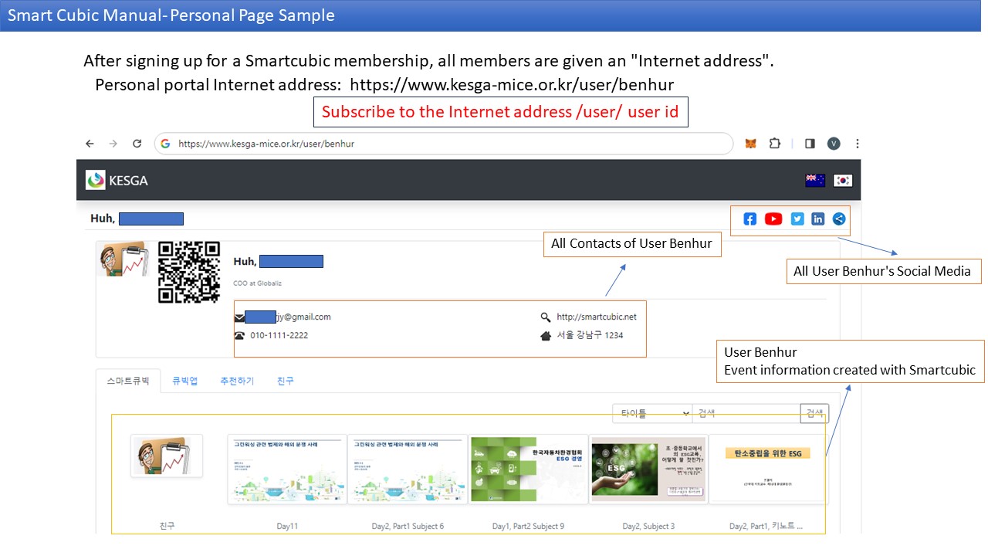The width and height of the screenshot is (988, 556).
Task: Switch language with the Australian flag icon
Action: click(x=815, y=180)
